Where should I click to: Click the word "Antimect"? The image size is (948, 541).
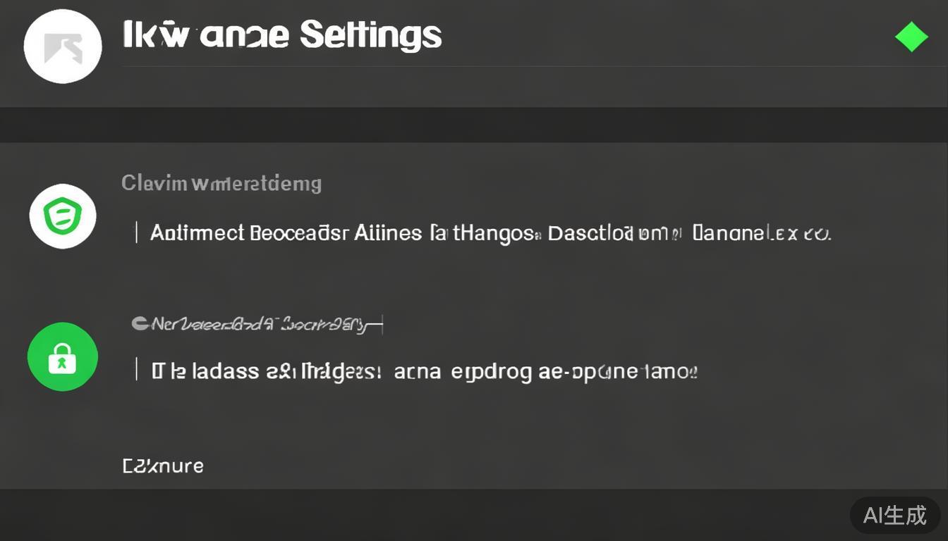point(197,232)
